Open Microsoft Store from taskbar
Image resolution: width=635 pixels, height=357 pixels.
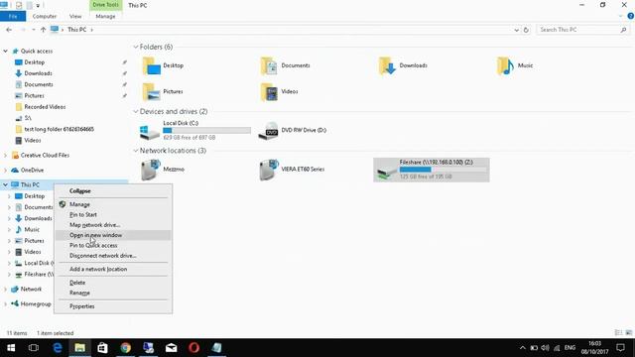[x=102, y=348]
